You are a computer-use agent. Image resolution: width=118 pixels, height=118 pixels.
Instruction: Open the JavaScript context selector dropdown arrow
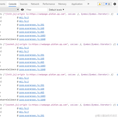(18, 9)
